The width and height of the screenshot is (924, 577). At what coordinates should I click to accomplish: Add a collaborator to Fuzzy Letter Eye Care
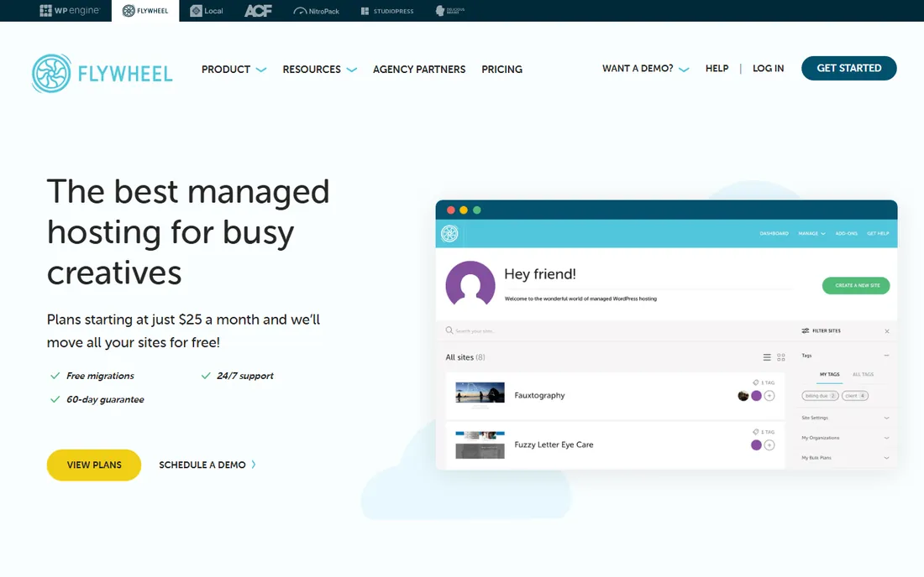point(769,445)
